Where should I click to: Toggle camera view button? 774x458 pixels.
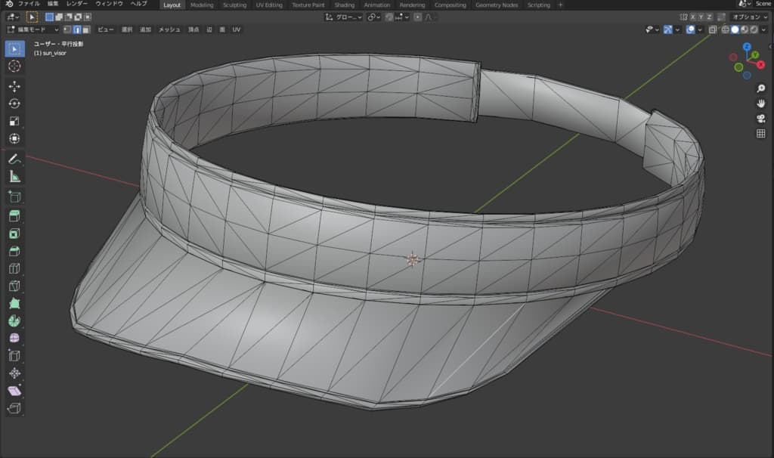(760, 118)
